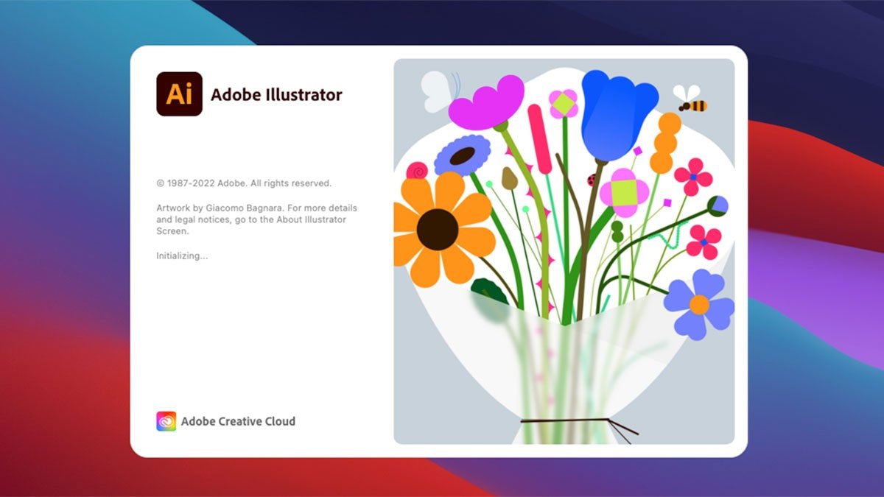Click the twine tied around the bouquet
The width and height of the screenshot is (884, 497).
(567, 421)
